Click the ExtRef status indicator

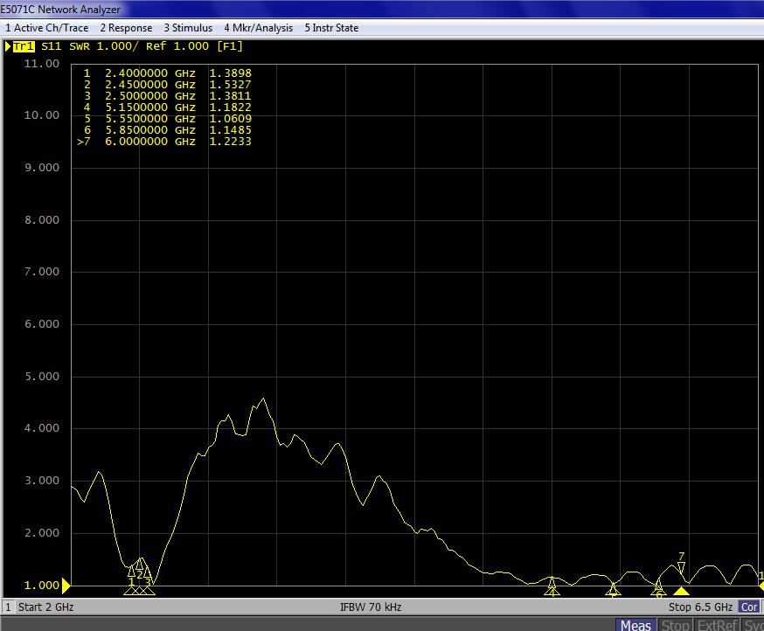718,625
